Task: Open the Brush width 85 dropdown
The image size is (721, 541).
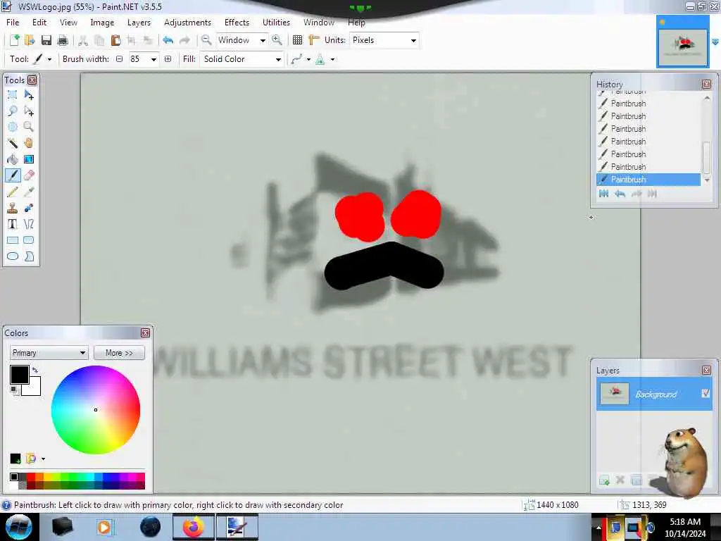Action: [153, 59]
